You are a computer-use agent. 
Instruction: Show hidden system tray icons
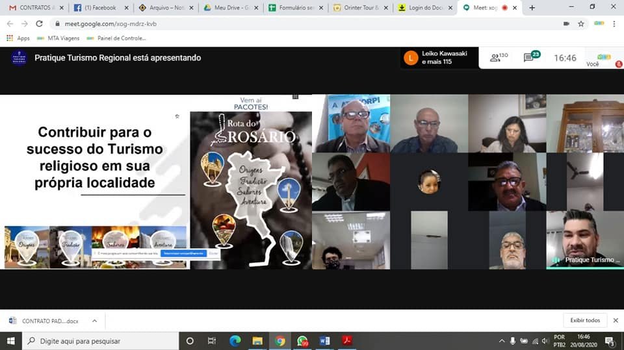pyautogui.click(x=501, y=341)
